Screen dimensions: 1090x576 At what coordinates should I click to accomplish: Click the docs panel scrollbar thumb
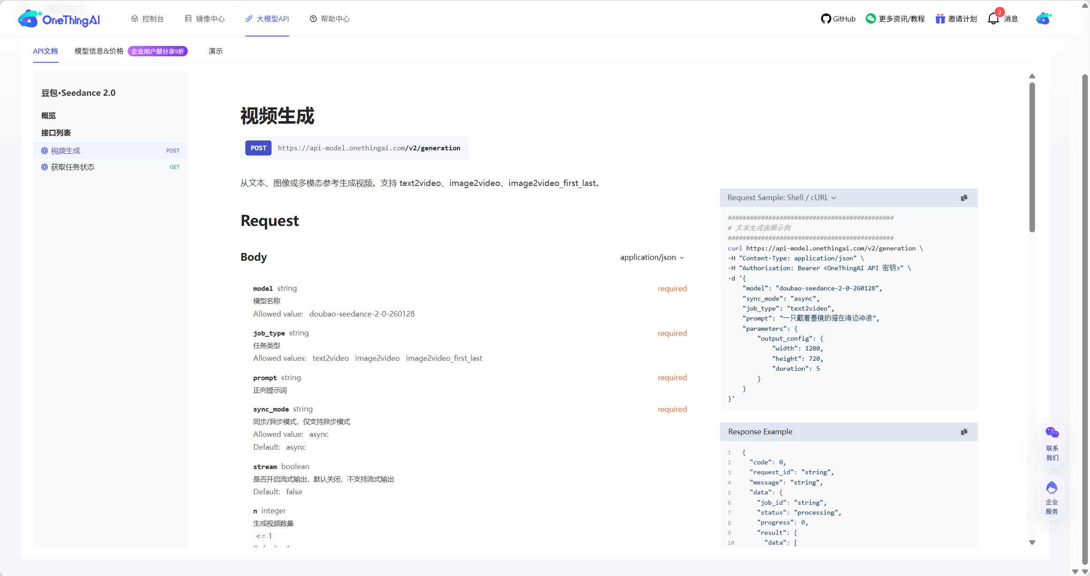tap(1032, 157)
